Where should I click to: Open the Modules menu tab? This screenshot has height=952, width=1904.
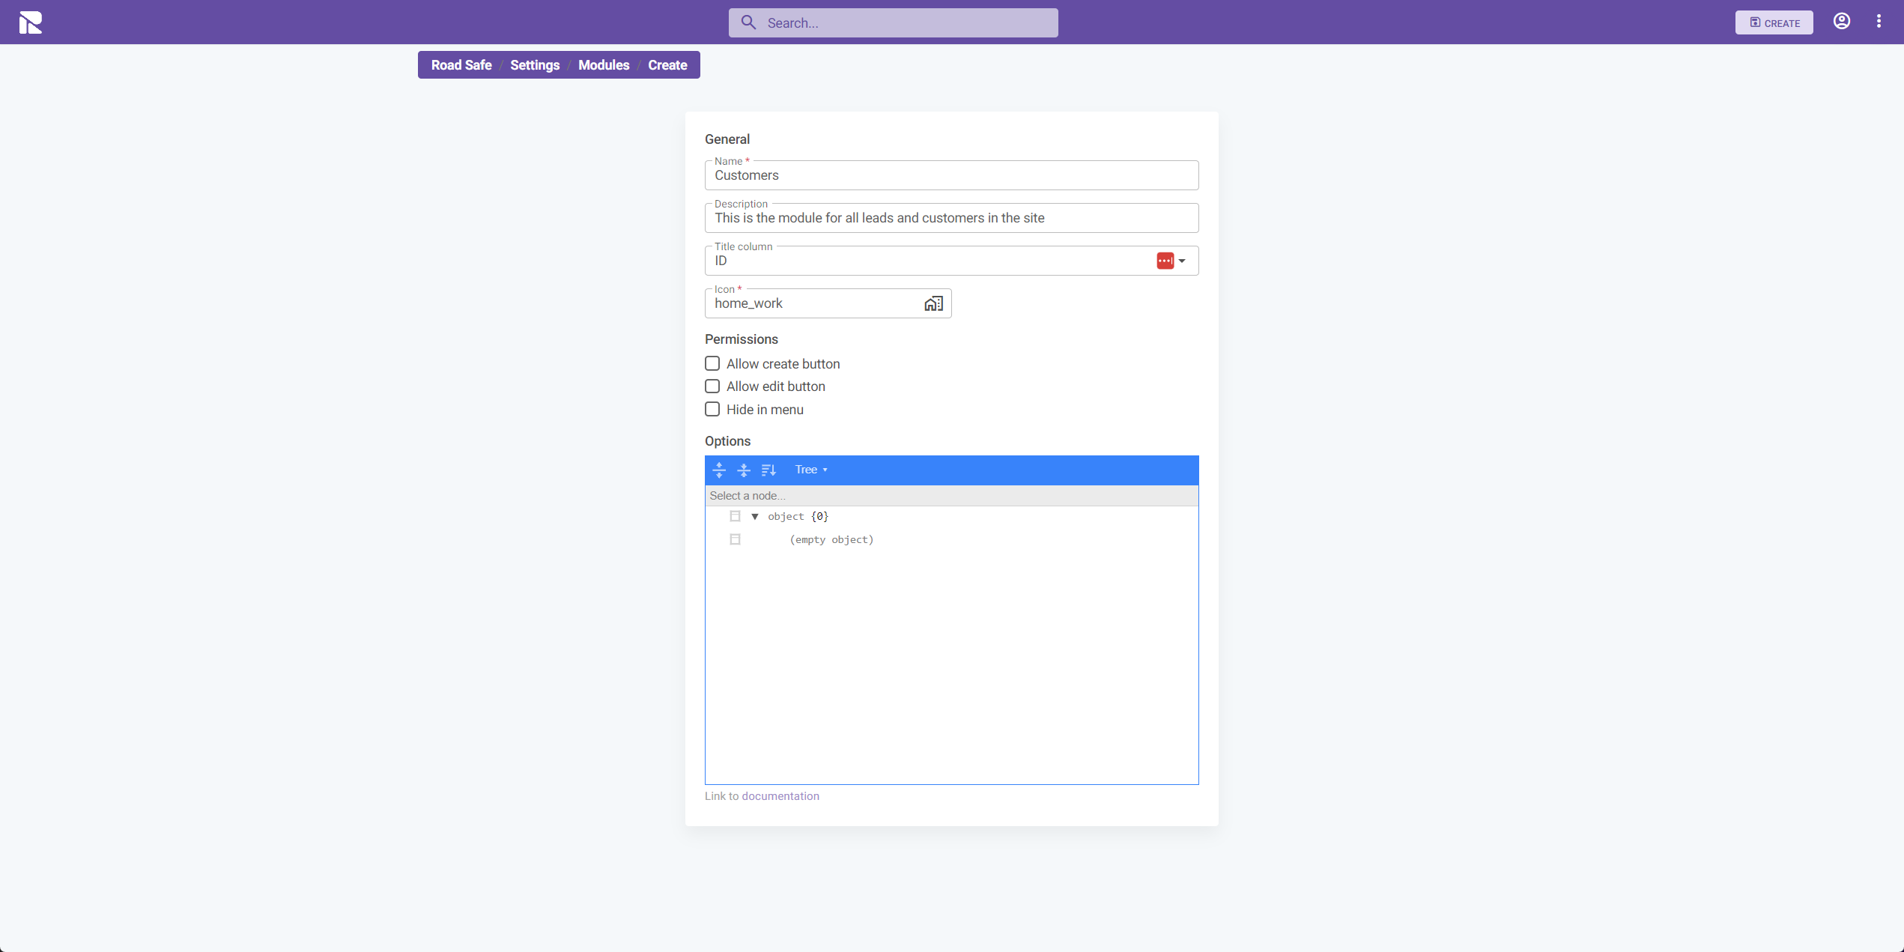click(604, 64)
